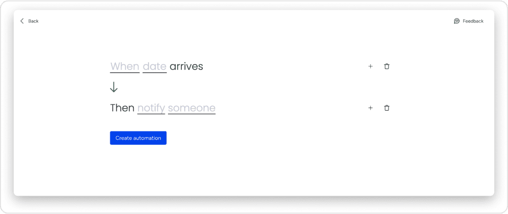Open the Feedback text link
Image resolution: width=508 pixels, height=214 pixels.
(x=473, y=21)
